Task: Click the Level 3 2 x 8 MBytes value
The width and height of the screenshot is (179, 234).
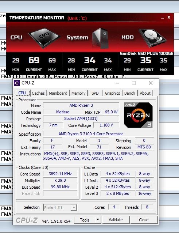Action: click(x=117, y=193)
